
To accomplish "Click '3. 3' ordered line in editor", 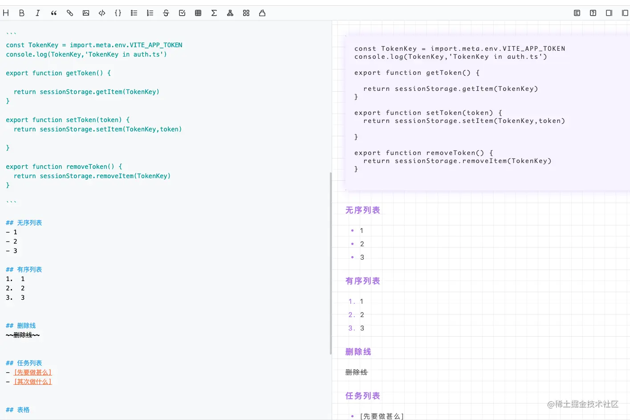I will 15,298.
